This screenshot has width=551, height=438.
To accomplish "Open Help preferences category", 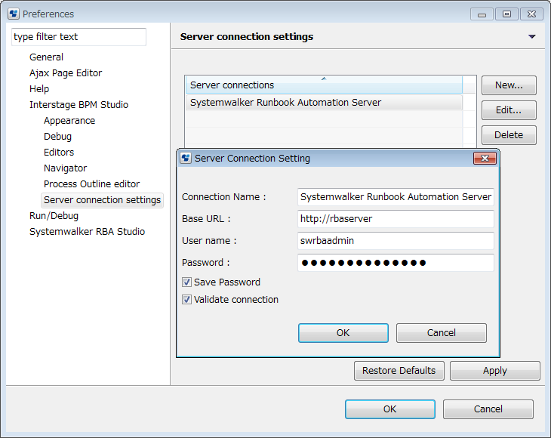I will click(39, 88).
